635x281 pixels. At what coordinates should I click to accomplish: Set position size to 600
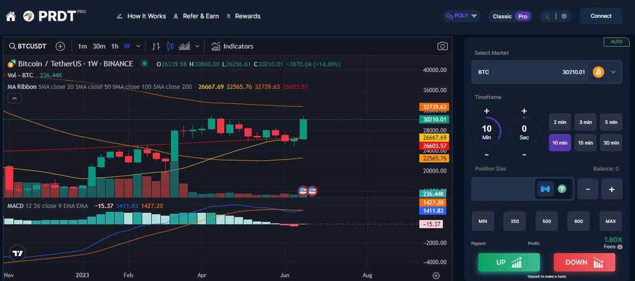[578, 221]
